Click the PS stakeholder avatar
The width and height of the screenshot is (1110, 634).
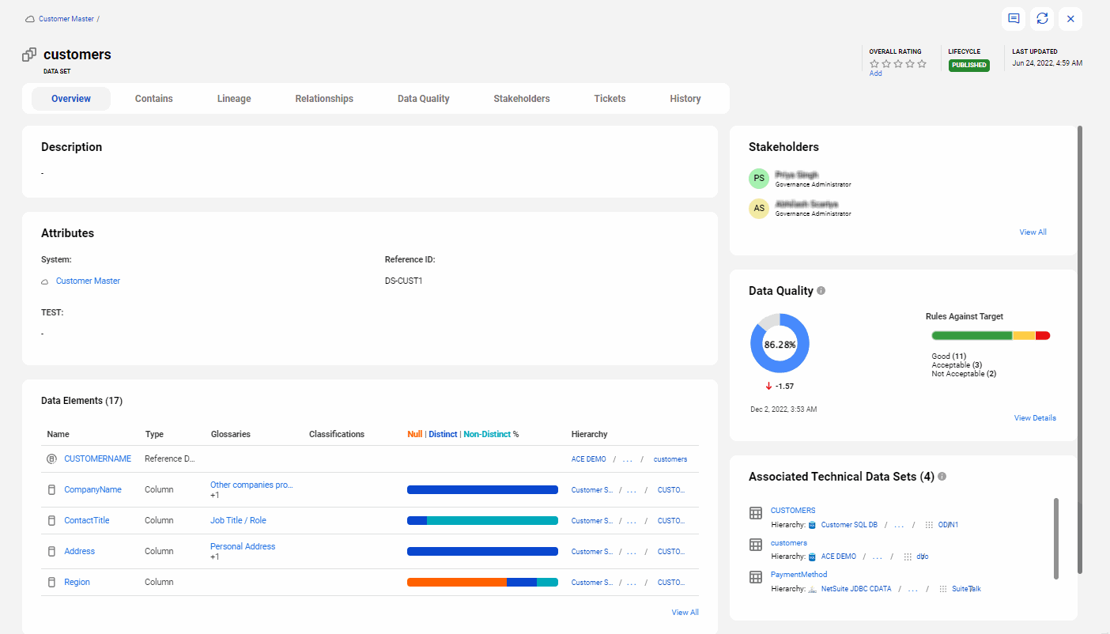coord(759,179)
